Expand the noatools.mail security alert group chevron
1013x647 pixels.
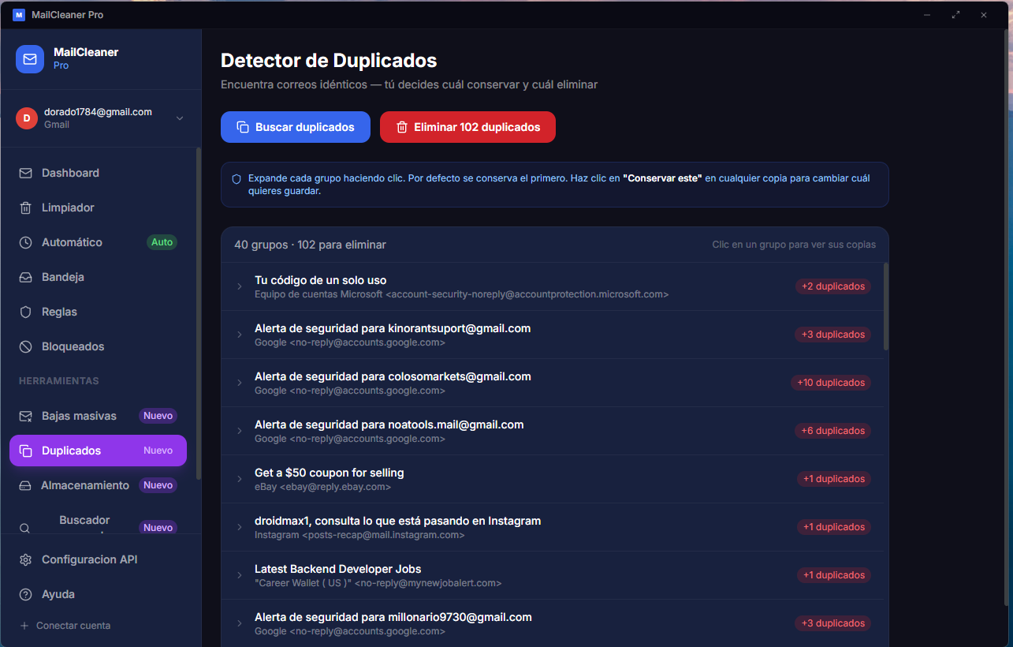click(240, 431)
